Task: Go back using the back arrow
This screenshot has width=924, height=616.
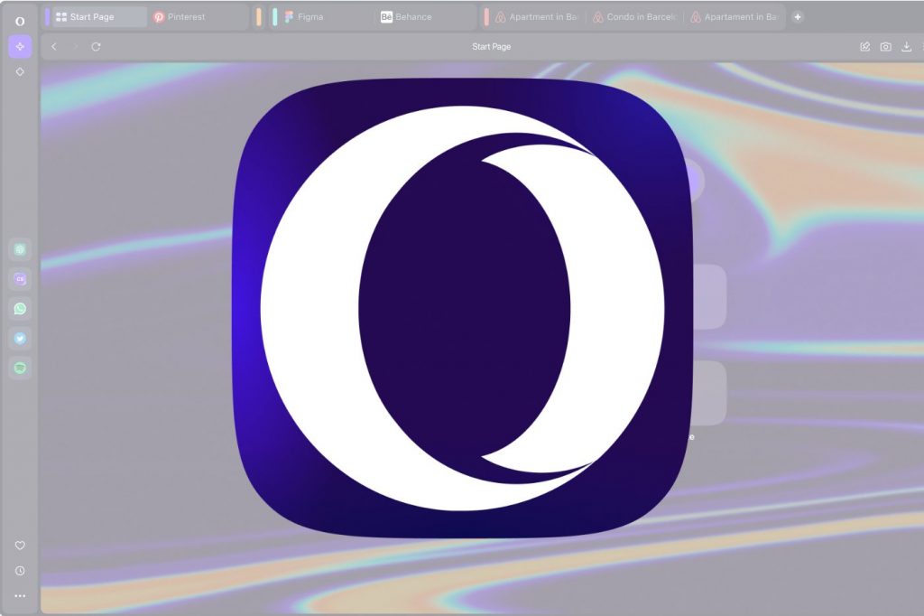Action: click(x=54, y=47)
